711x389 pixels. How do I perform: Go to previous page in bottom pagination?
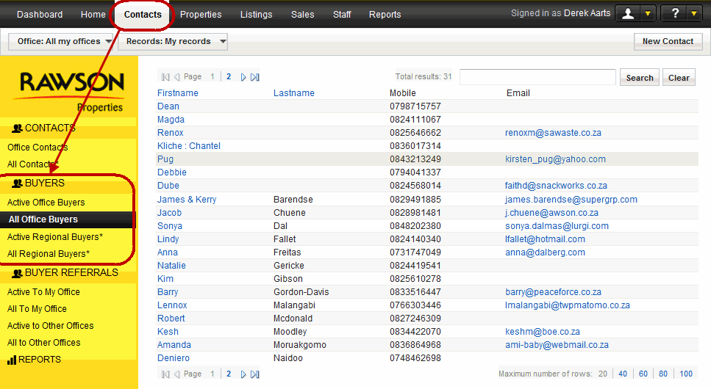click(176, 374)
